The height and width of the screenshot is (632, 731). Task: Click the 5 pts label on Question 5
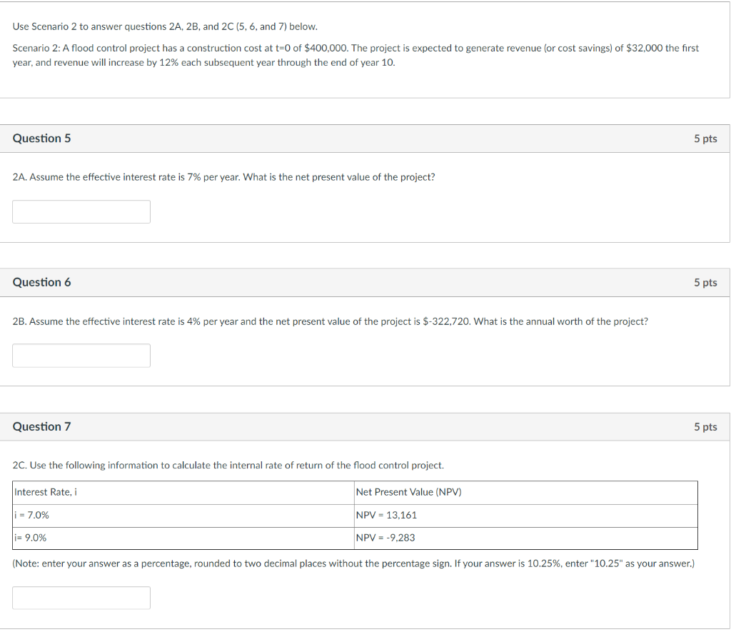[705, 138]
